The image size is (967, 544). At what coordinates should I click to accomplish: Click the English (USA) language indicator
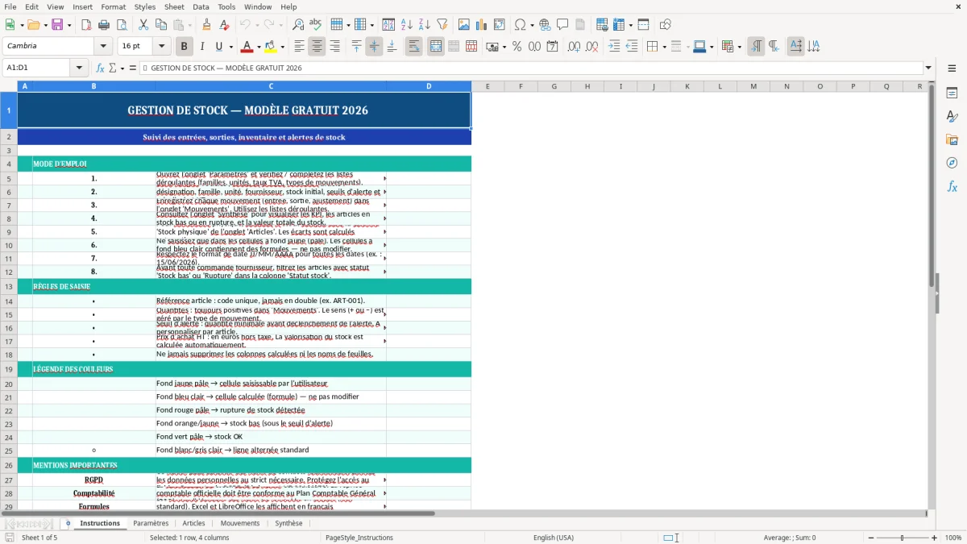tap(554, 538)
